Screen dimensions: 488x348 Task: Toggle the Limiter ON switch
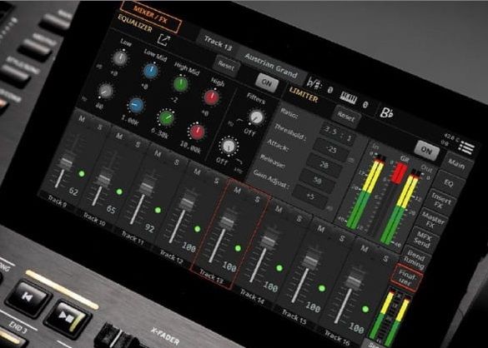pos(427,151)
